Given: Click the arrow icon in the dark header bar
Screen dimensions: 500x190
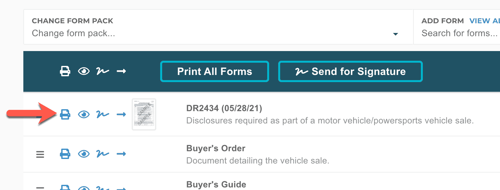Looking at the screenshot, I should pyautogui.click(x=121, y=71).
